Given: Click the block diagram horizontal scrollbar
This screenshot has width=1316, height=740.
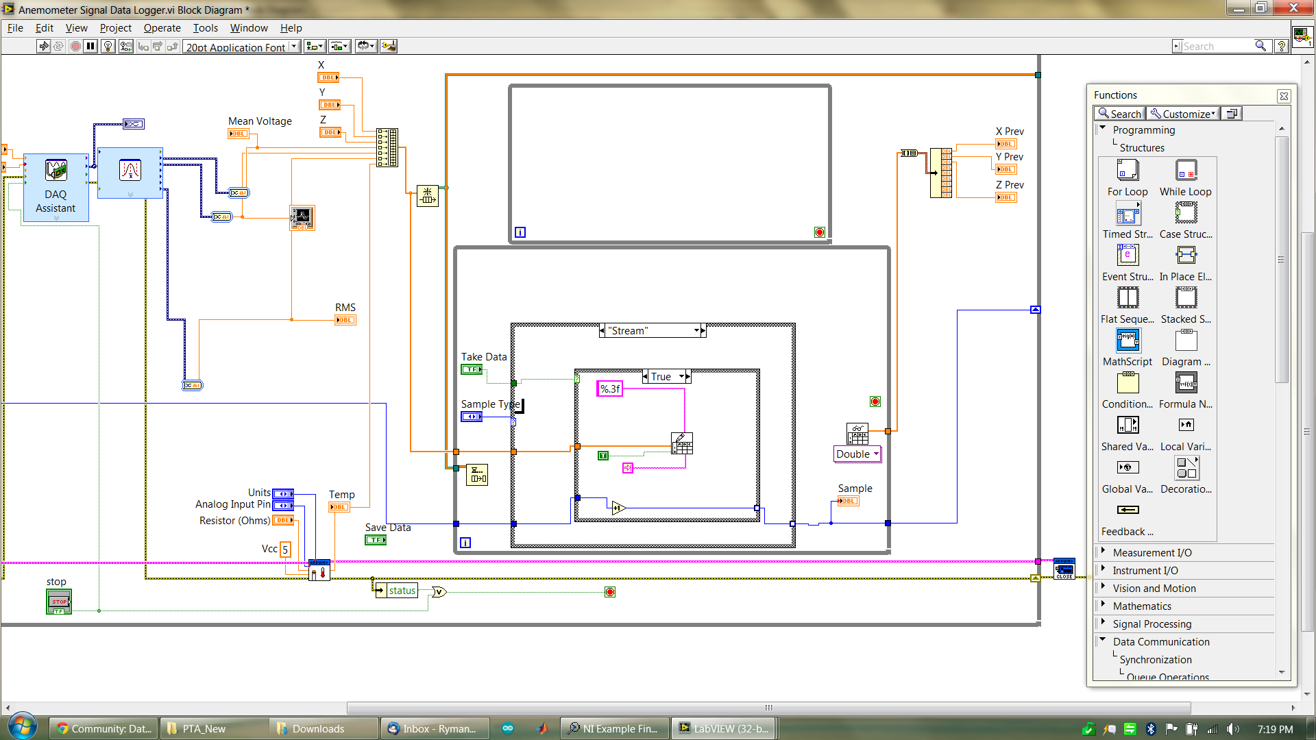Looking at the screenshot, I should 768,708.
